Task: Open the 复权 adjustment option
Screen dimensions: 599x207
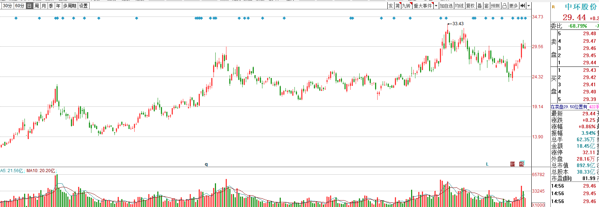Action: pos(470,6)
